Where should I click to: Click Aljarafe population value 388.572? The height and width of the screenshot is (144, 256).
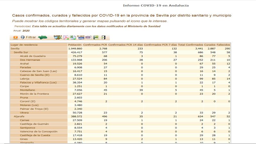(x=76, y=116)
